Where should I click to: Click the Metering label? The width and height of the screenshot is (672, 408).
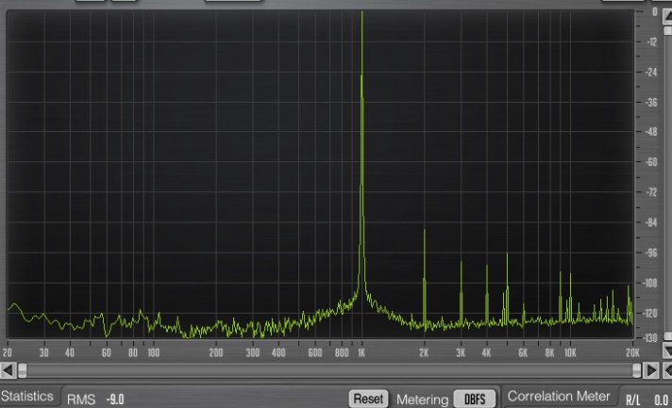422,400
